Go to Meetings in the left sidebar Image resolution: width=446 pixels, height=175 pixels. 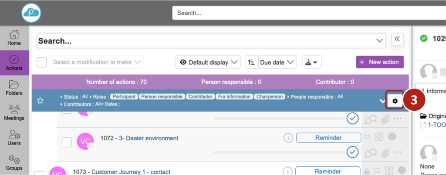pyautogui.click(x=14, y=112)
